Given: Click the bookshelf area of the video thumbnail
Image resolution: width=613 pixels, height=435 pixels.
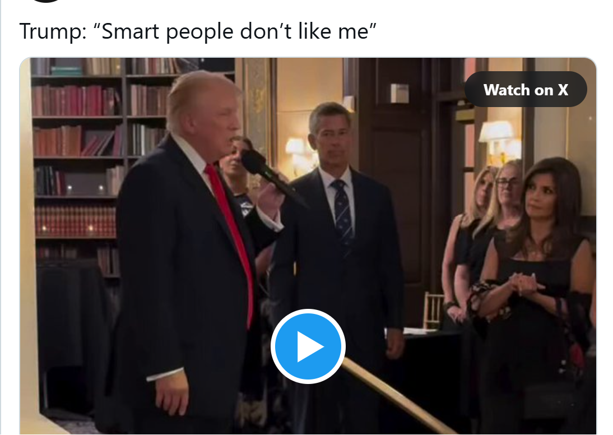Looking at the screenshot, I should coord(78,156).
